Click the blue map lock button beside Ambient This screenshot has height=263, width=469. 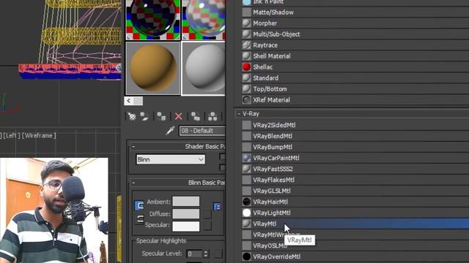(218, 206)
